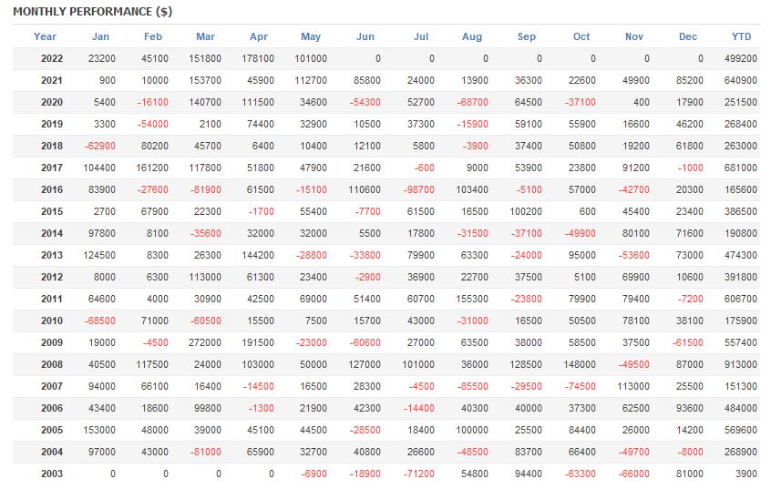The height and width of the screenshot is (489, 771).
Task: Click the 144200 April 2013 cell
Action: pyautogui.click(x=258, y=255)
